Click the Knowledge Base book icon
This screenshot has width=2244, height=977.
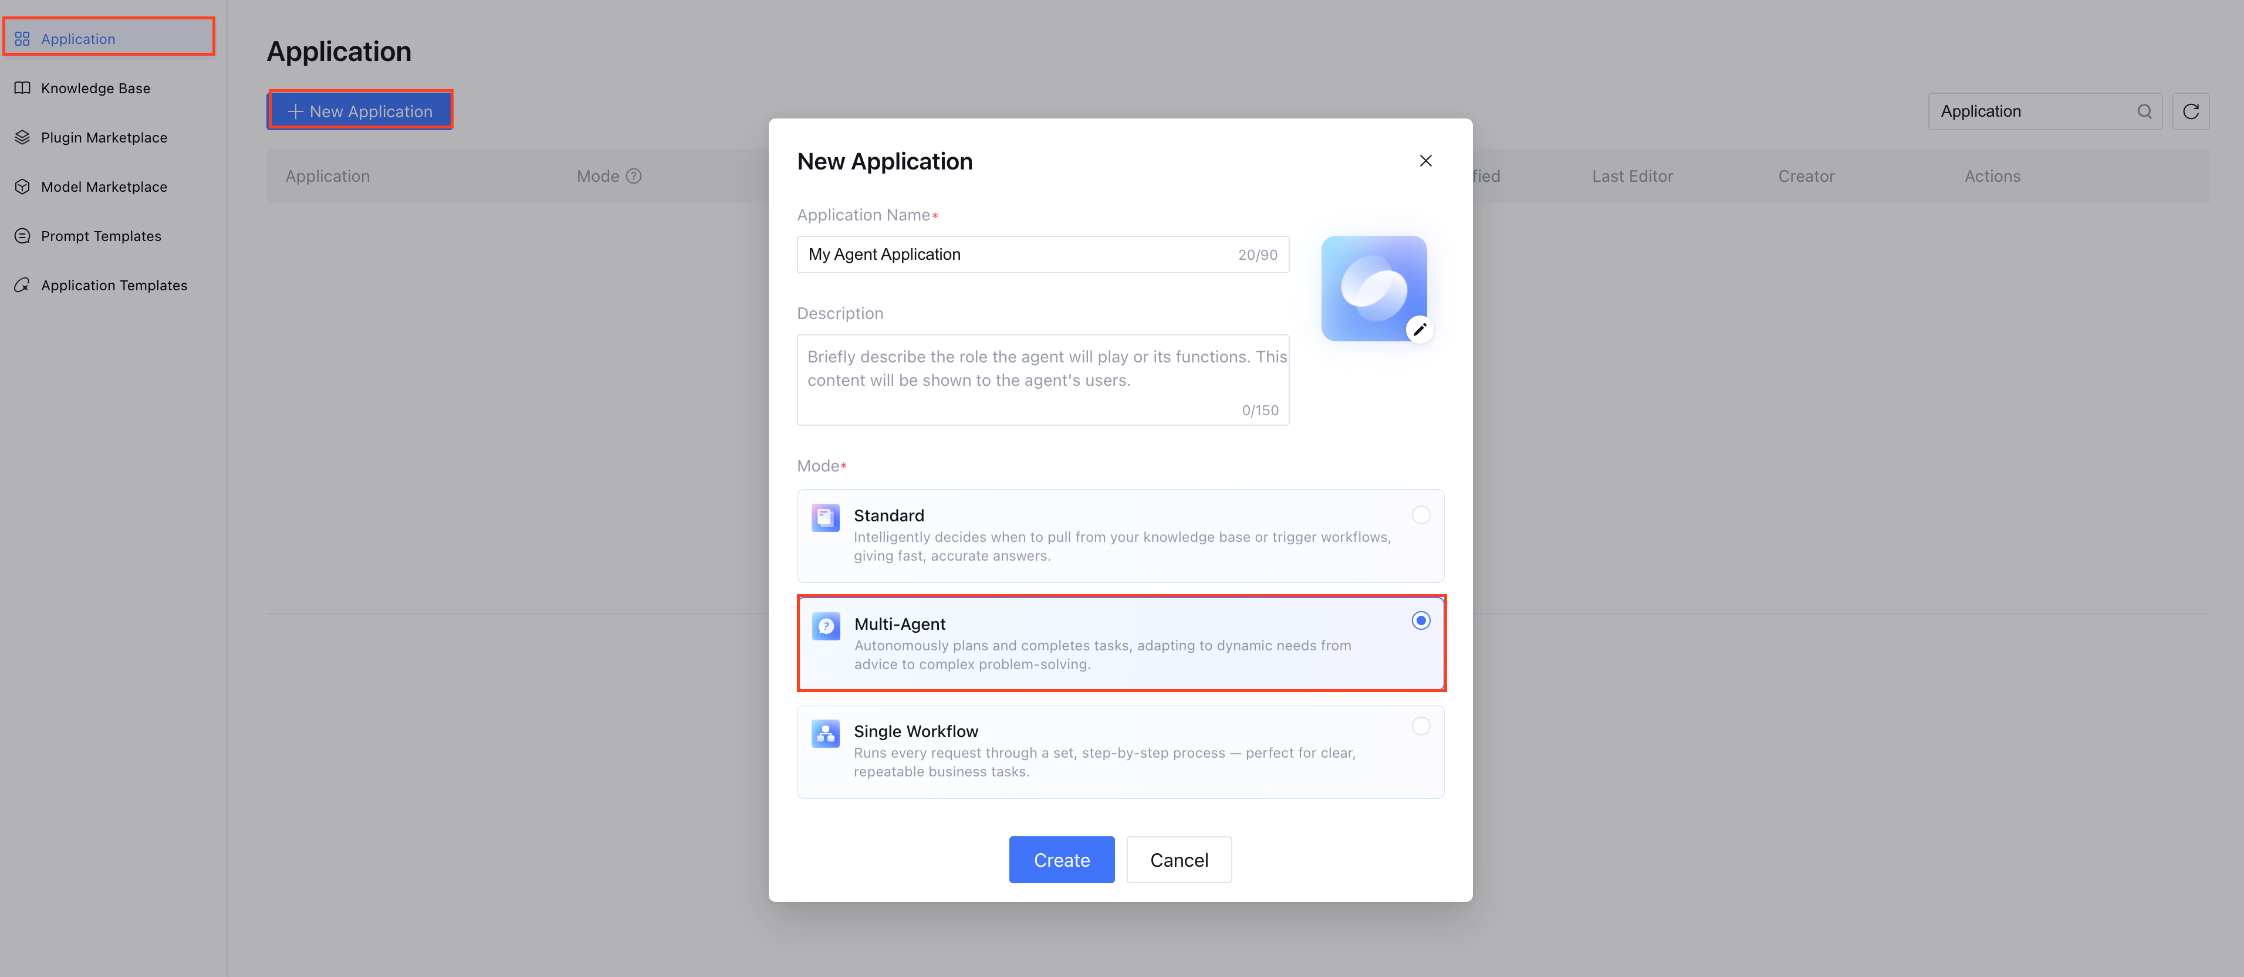(x=23, y=88)
